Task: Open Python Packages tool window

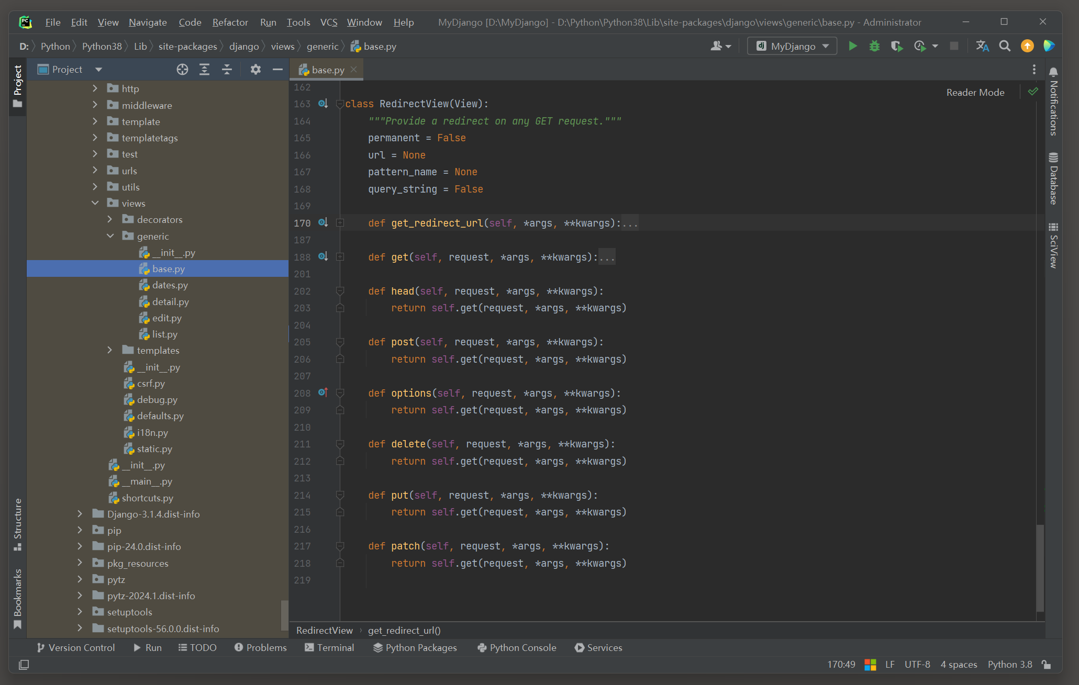Action: tap(415, 647)
